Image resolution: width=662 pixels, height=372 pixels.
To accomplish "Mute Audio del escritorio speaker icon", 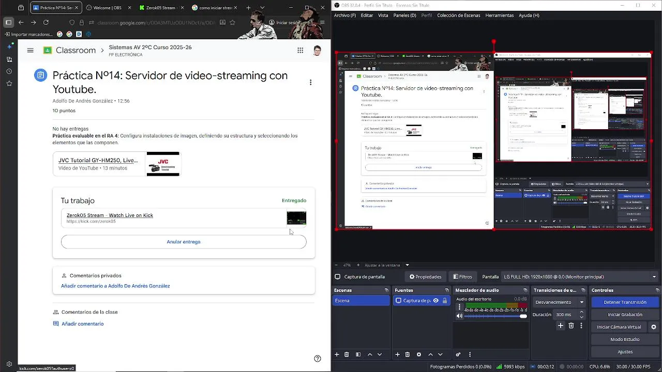I will pyautogui.click(x=459, y=316).
